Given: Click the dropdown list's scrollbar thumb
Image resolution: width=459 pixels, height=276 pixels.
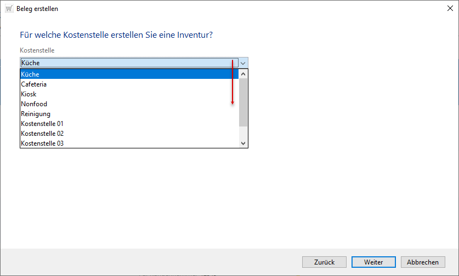Looking at the screenshot, I should tap(243, 101).
